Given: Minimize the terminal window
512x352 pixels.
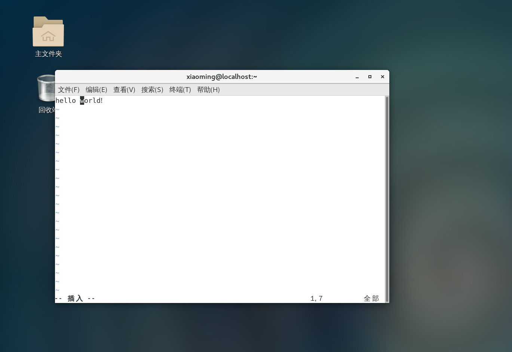Looking at the screenshot, I should tap(357, 77).
